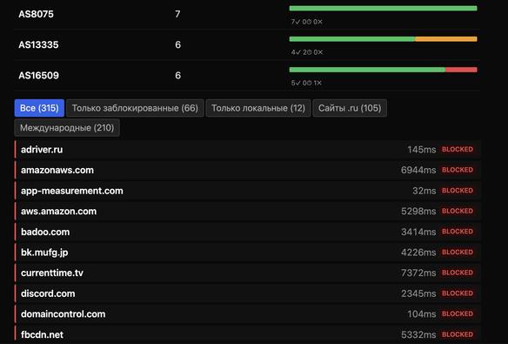Select the currenttime.tv entry

coord(248,273)
